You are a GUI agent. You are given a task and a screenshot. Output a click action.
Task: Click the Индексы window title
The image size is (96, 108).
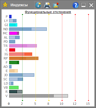(19, 5)
